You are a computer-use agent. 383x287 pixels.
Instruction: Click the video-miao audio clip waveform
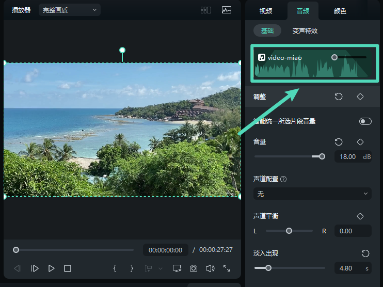coord(312,63)
